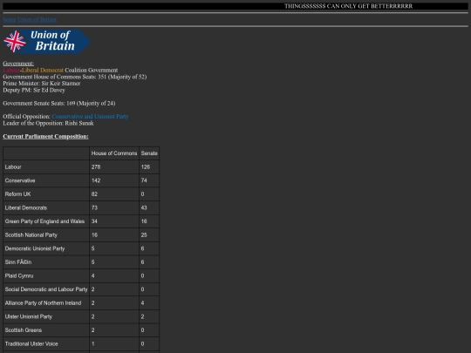471x353 pixels.
Task: Open the home link
Action: [x=10, y=19]
